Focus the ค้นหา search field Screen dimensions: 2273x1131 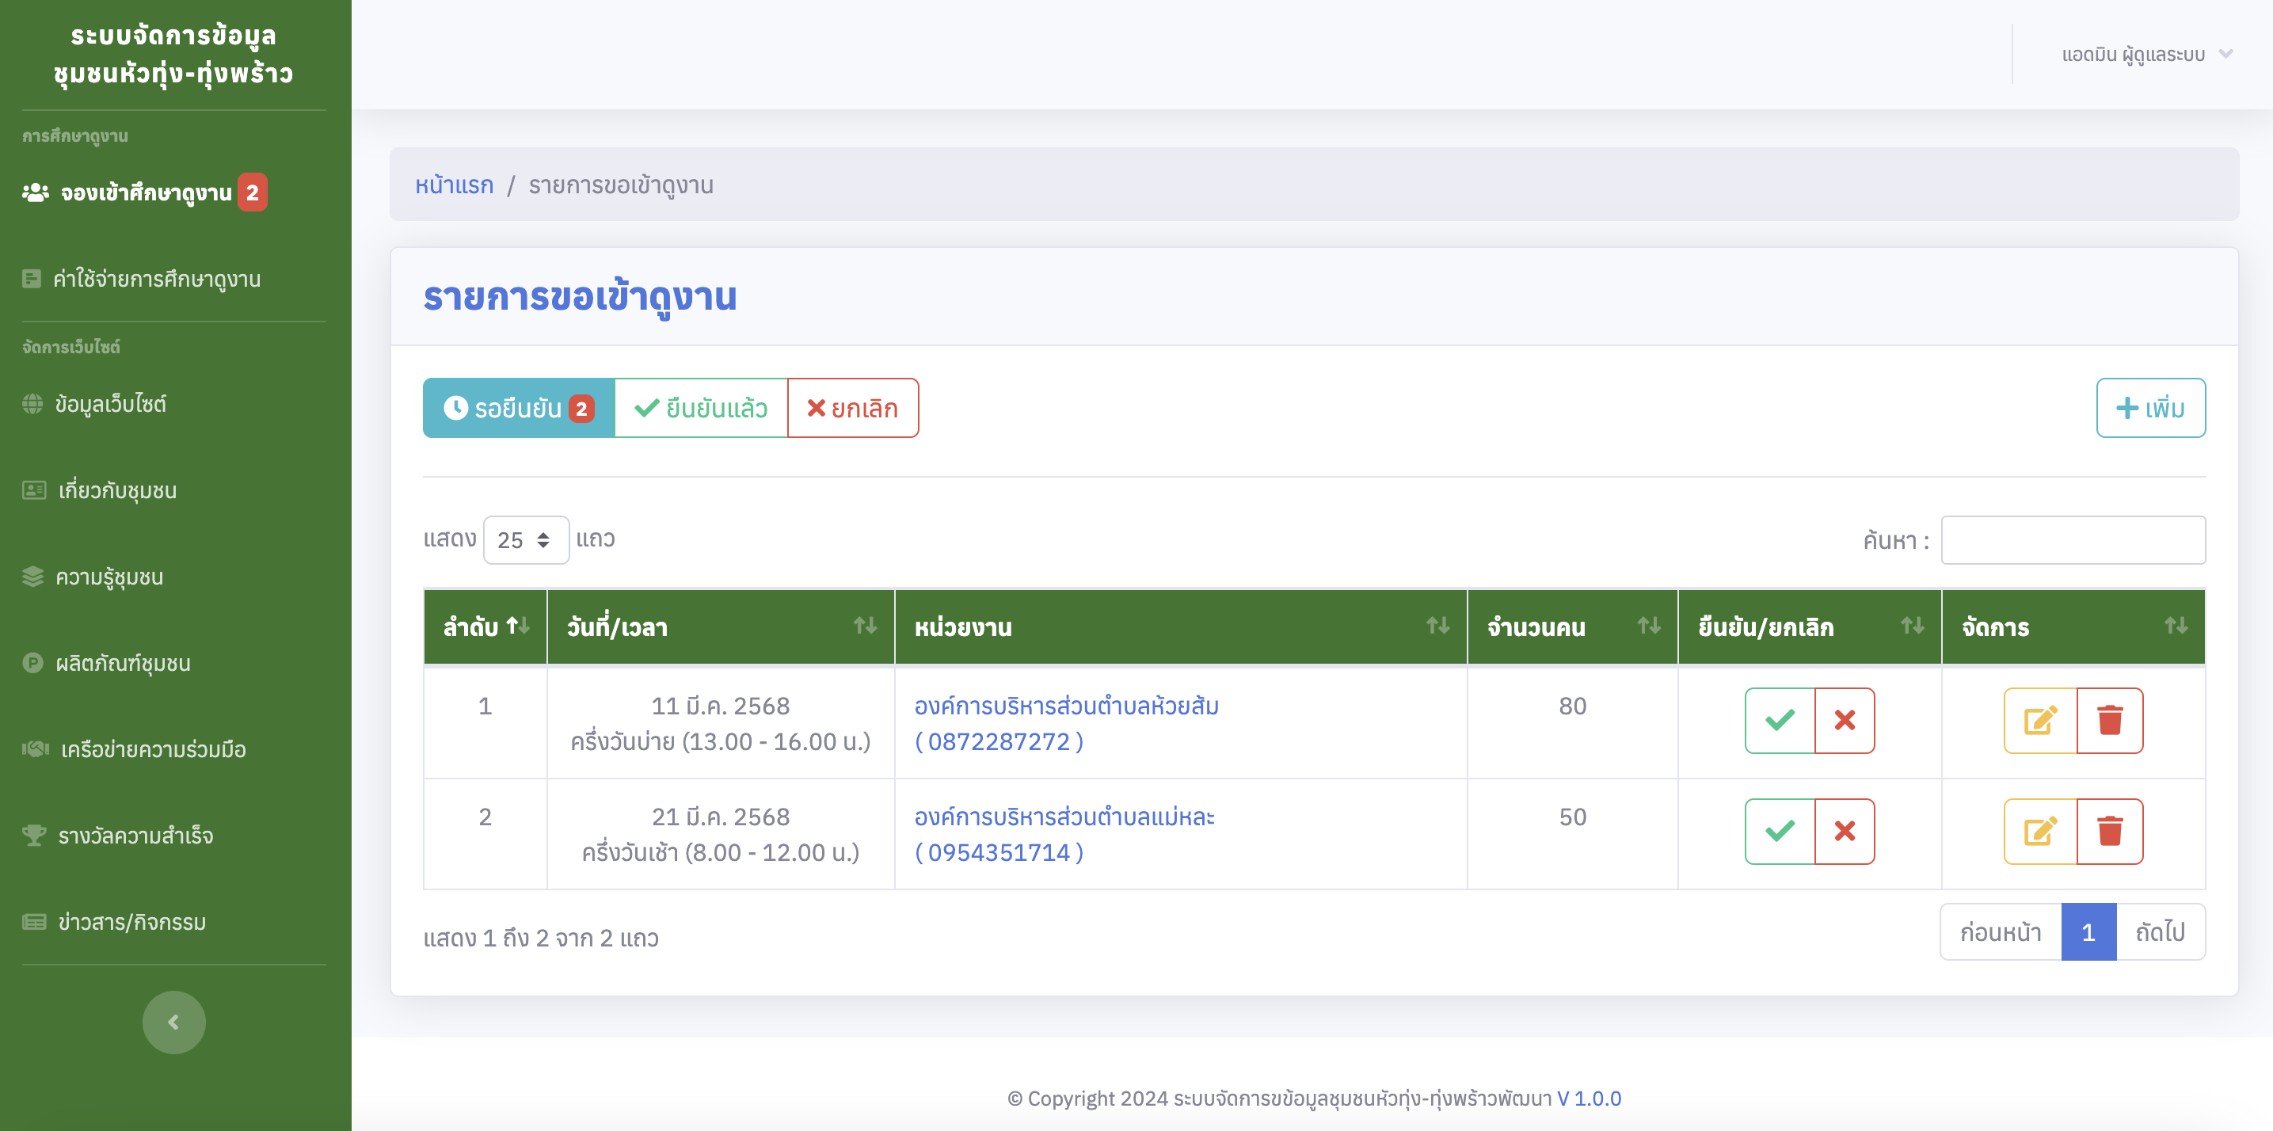pyautogui.click(x=2073, y=540)
